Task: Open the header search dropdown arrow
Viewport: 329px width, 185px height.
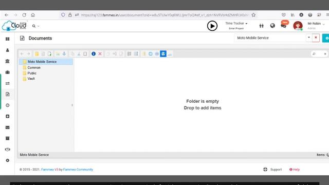Action: coord(39,26)
